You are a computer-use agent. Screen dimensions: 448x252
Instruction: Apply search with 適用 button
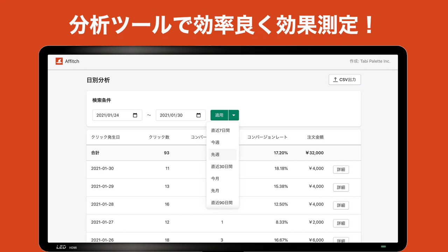219,115
